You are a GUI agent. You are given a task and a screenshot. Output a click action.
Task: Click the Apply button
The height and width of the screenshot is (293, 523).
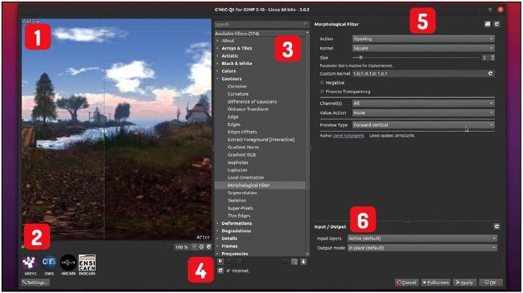(464, 283)
